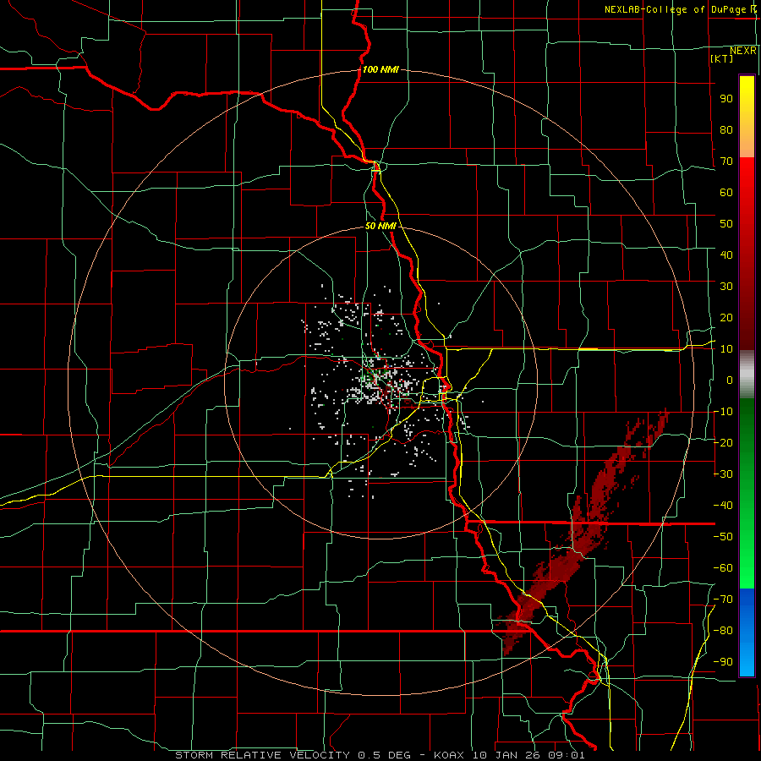Viewport: 761px width, 761px height.
Task: Select the positive 80 knot scale value
Action: point(726,129)
